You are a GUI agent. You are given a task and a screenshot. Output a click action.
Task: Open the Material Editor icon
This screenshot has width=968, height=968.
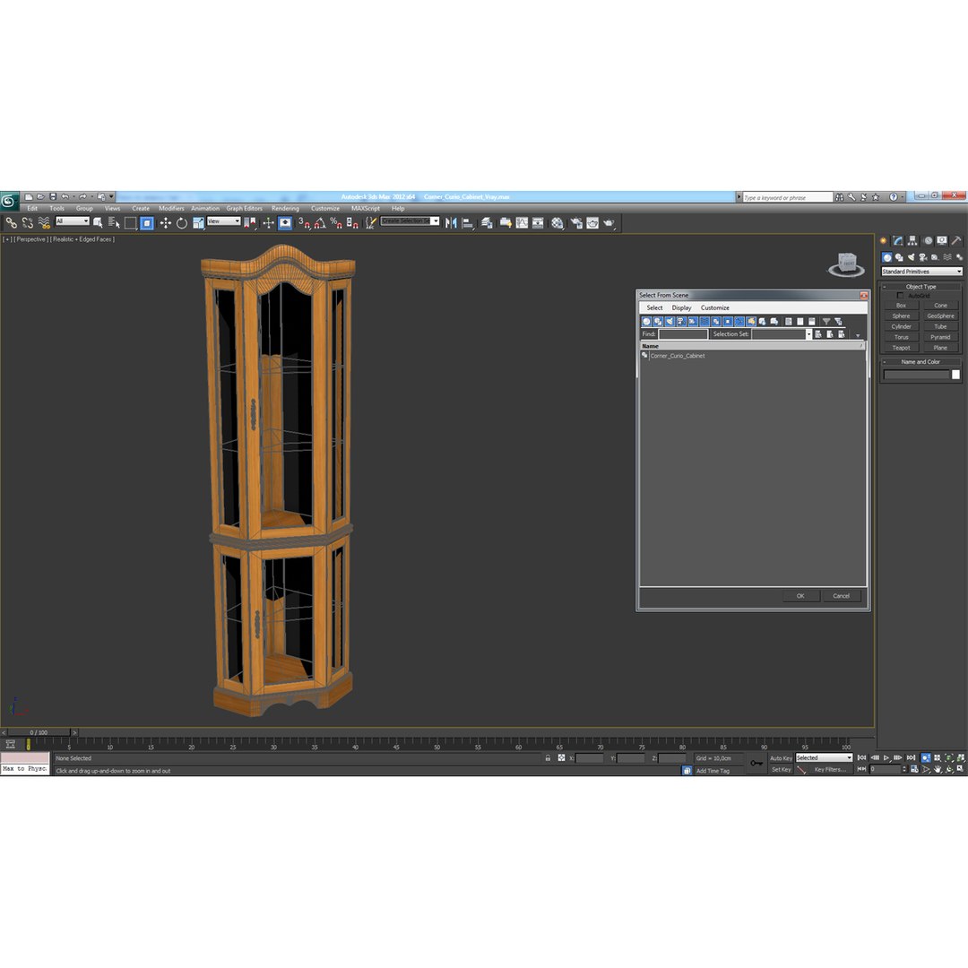557,223
